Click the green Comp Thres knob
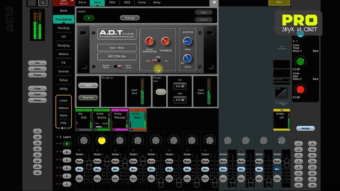Viewport: 340px width, 191px height. tap(300, 62)
